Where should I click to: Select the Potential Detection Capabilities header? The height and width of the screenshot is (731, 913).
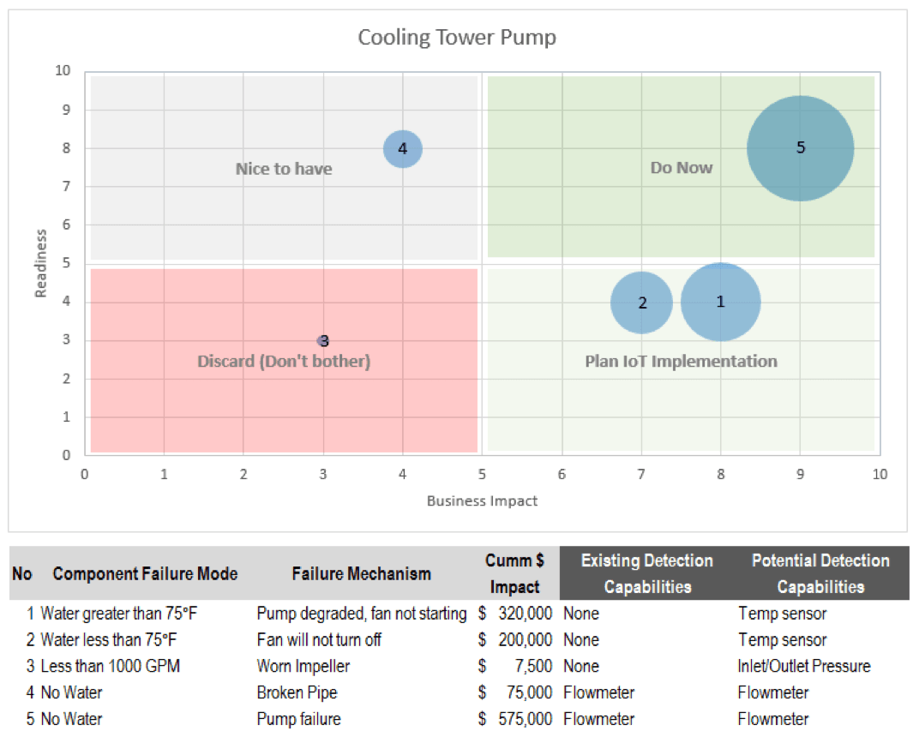[x=820, y=573]
